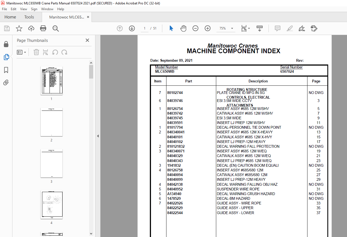This screenshot has height=237, width=347.
Task: Click 'DECAL WARNING FALL PROTECTION' text
Action: click(248, 146)
